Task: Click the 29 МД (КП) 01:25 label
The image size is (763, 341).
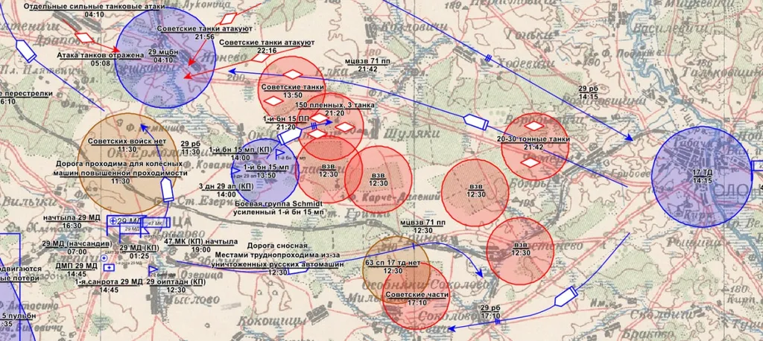Action: (139, 252)
